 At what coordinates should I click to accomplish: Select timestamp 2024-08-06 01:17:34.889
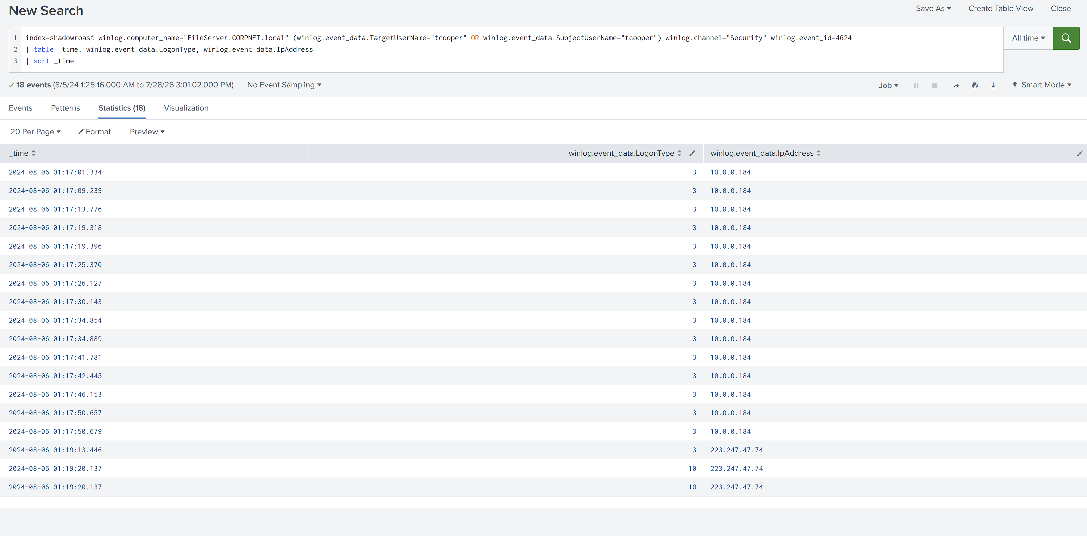tap(55, 339)
